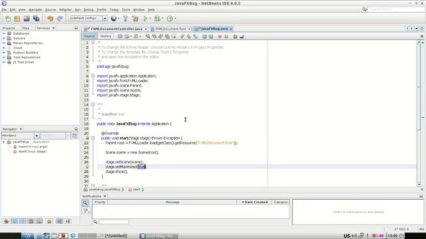
Task: Click the Redo toolbar icon
Action: tap(60, 19)
